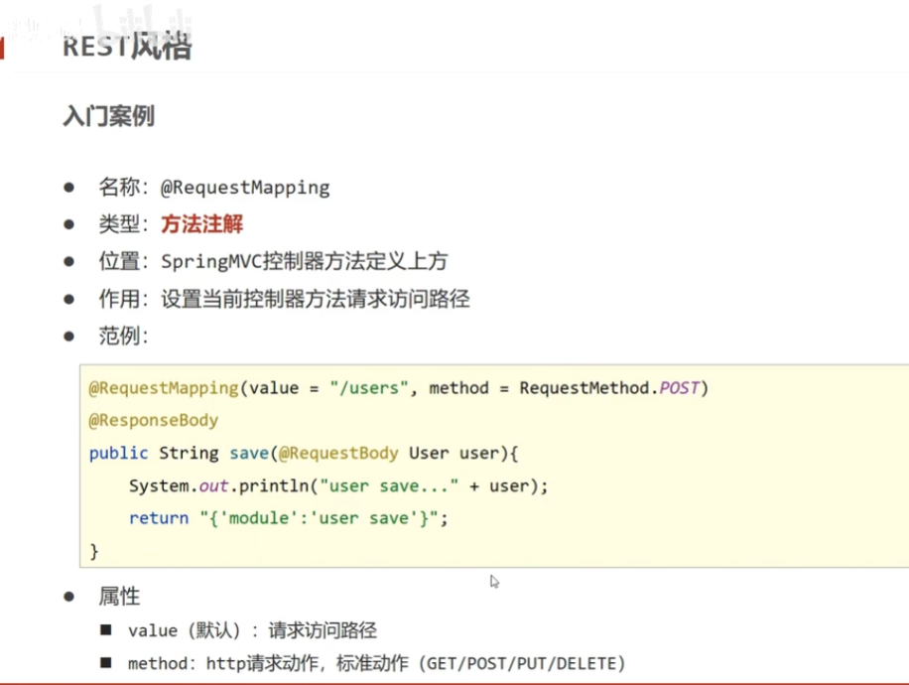Click the 属性 bullet heading
This screenshot has height=685, width=909.
pyautogui.click(x=119, y=597)
